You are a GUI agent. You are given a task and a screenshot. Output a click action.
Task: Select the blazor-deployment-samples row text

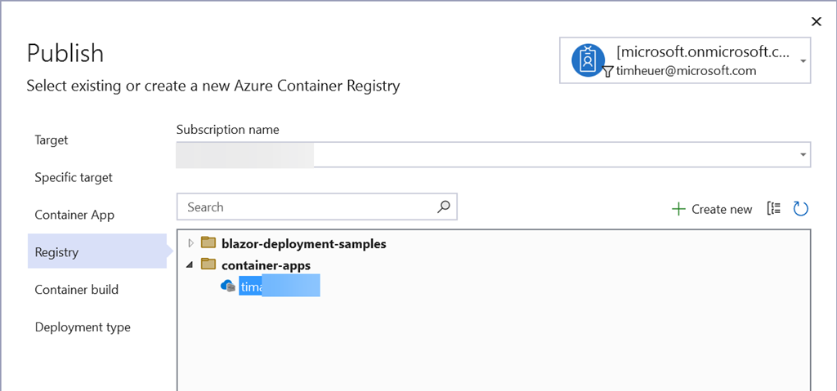click(304, 244)
